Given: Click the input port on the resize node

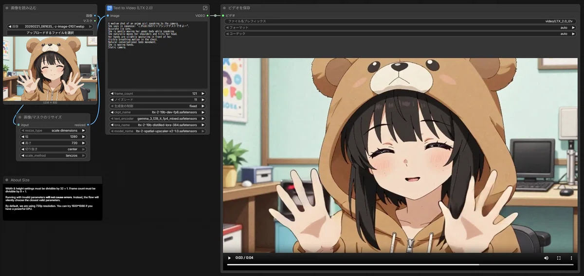Looking at the screenshot, I should [18, 125].
